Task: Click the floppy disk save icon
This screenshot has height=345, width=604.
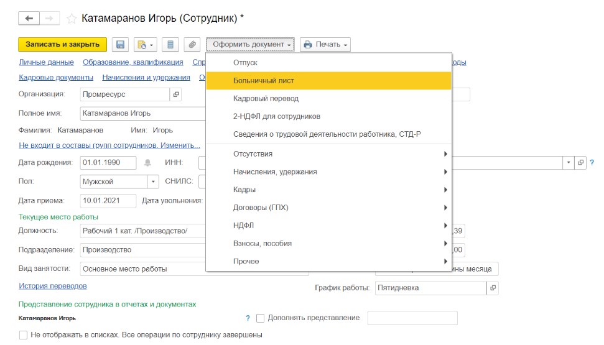Action: pyautogui.click(x=121, y=45)
